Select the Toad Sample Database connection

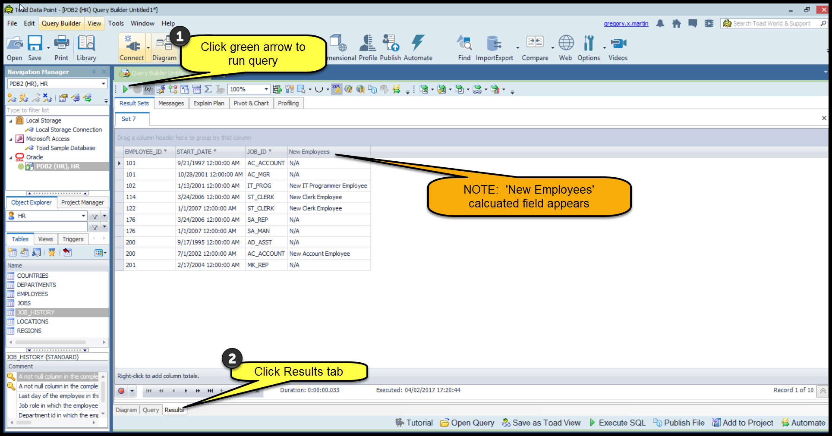coord(66,148)
